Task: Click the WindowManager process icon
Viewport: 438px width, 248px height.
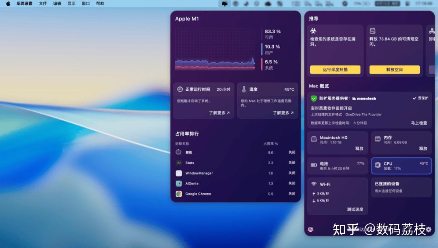Action: 179,173
